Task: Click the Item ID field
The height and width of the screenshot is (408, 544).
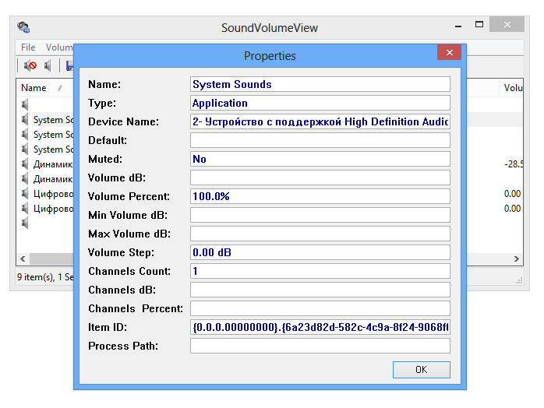Action: [320, 328]
